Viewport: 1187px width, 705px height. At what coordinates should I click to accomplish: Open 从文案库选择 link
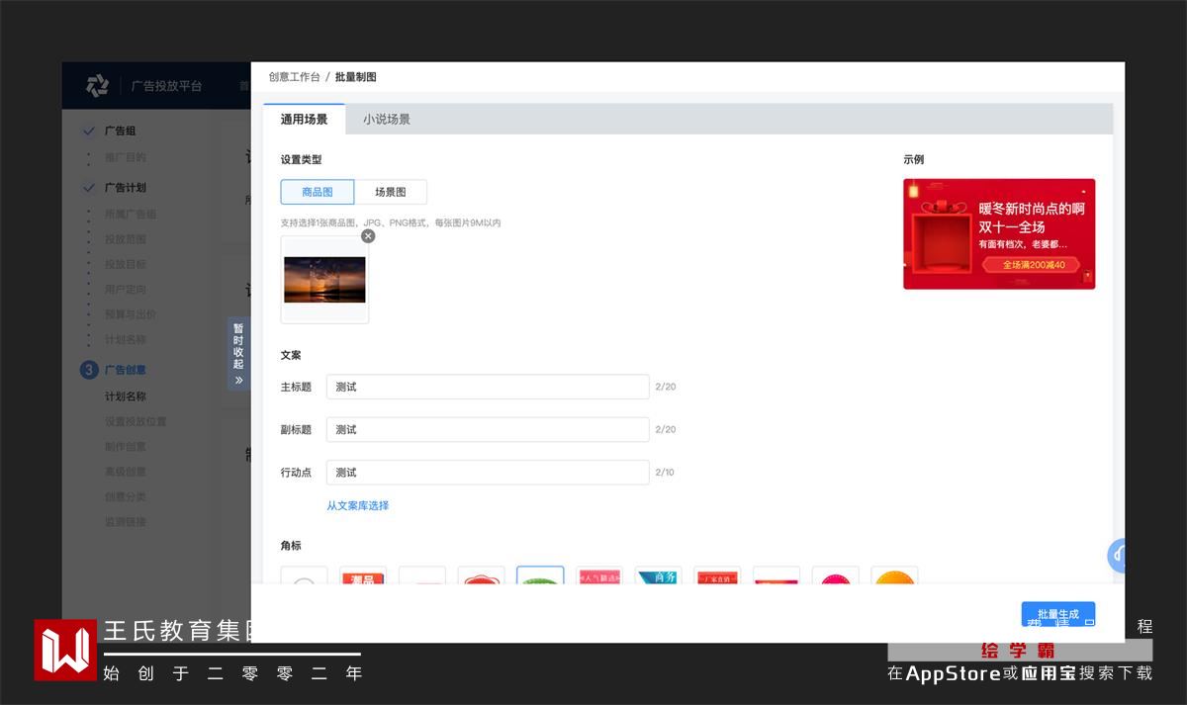tap(358, 505)
